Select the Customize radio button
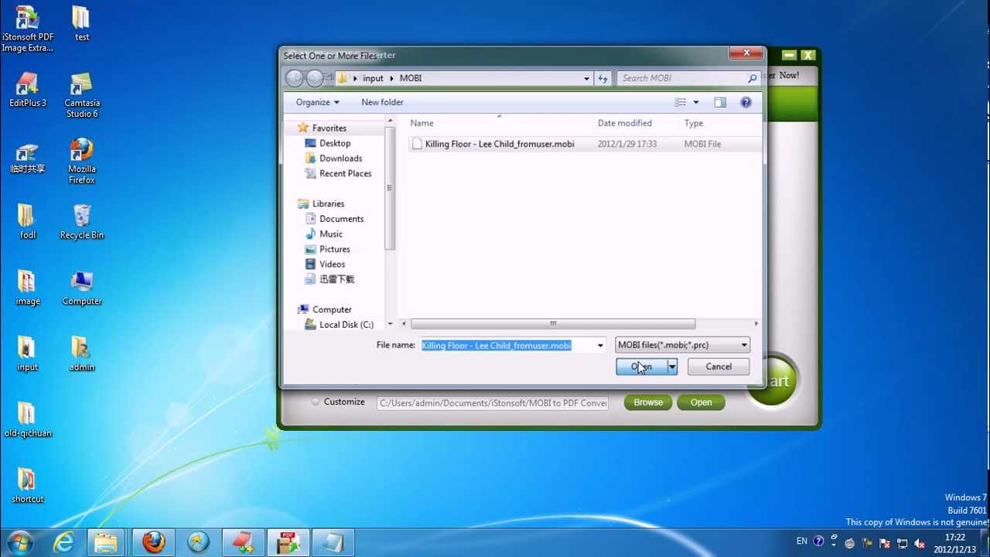Screen dimensions: 990x557 tap(316, 402)
